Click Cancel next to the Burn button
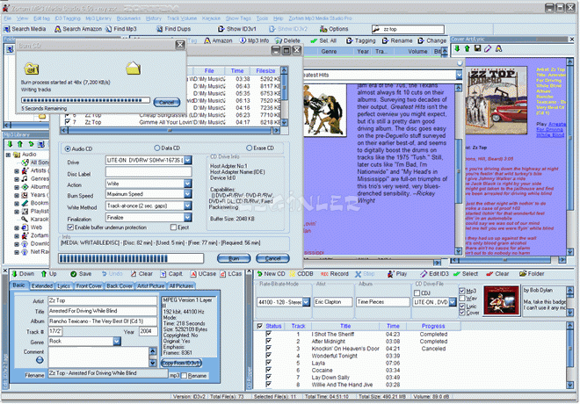This screenshot has width=580, height=404. click(x=272, y=258)
